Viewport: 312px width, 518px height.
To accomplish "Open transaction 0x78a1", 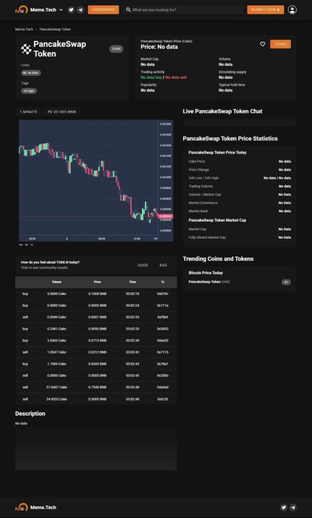I will (162, 363).
